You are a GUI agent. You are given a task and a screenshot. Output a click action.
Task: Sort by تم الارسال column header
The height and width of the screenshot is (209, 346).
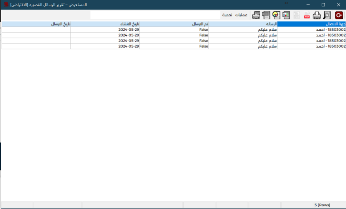[174, 24]
